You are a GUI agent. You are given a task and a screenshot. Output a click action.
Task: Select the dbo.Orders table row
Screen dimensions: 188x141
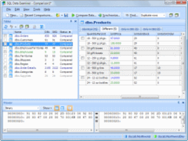(38, 36)
